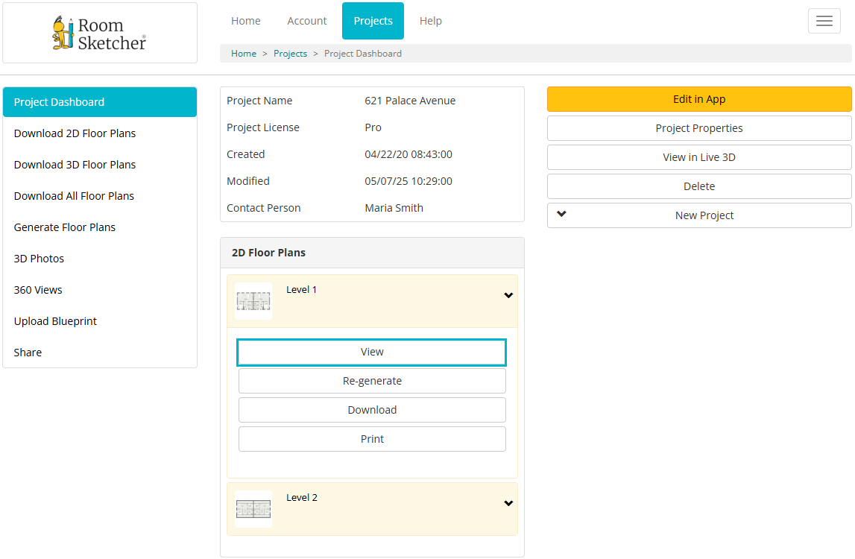The width and height of the screenshot is (855, 559).
Task: Expand the Level 2 chevron
Action: pyautogui.click(x=508, y=503)
